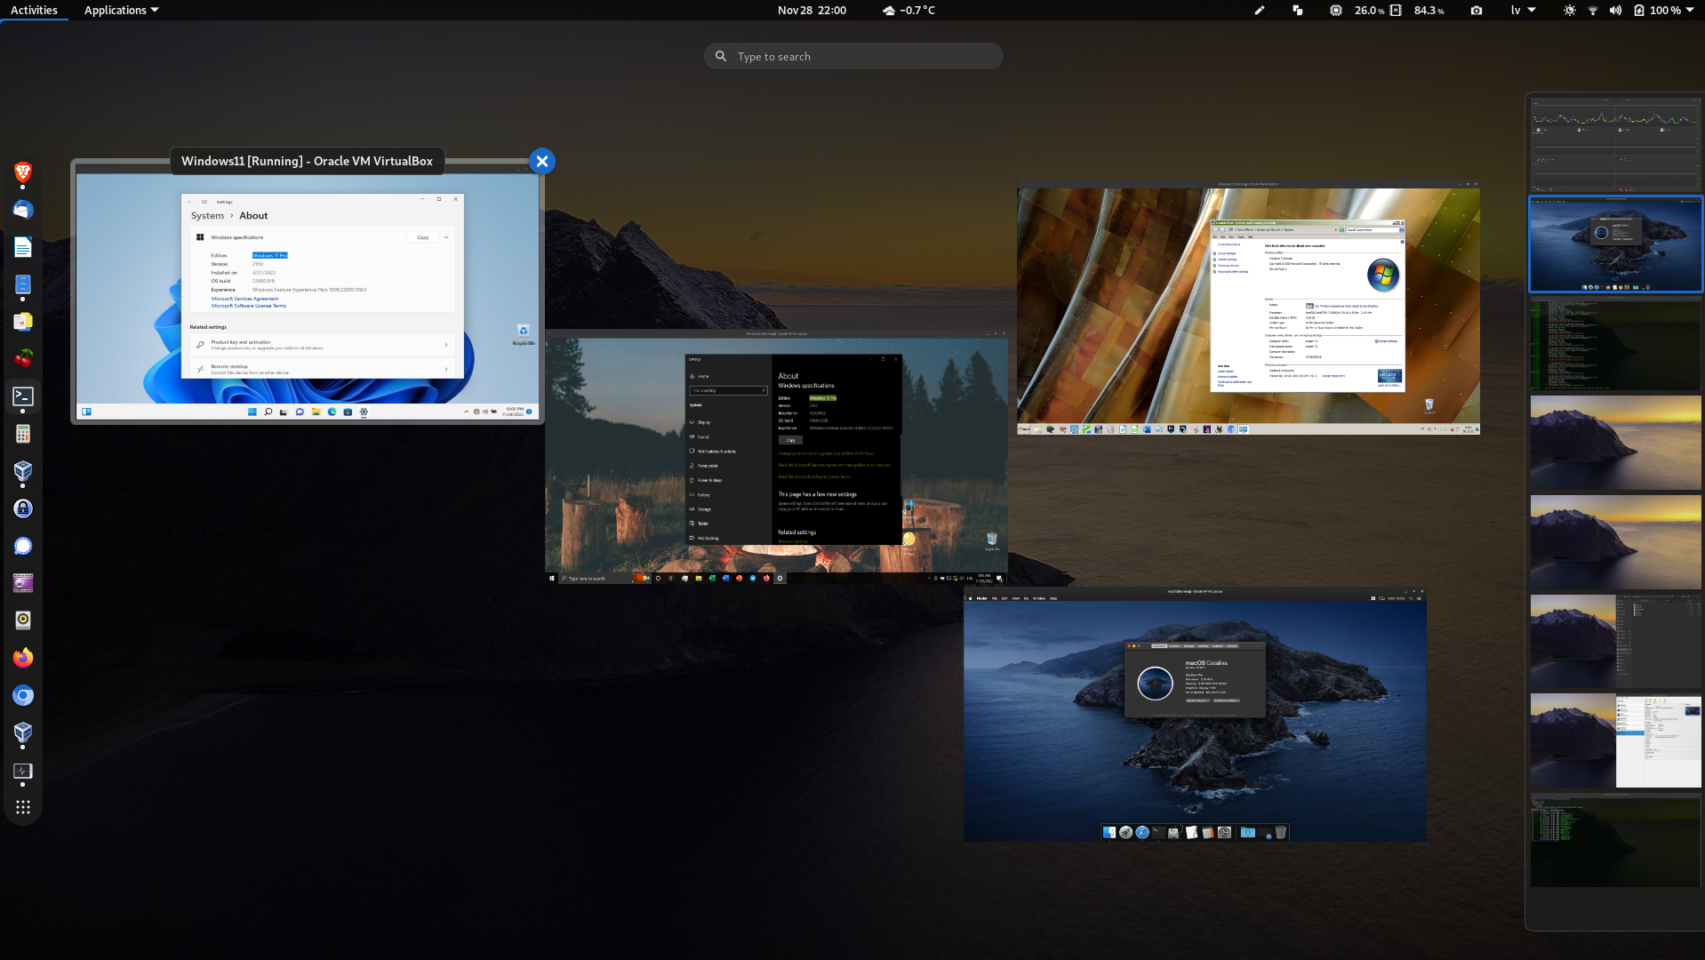Show all applications grid
Image resolution: width=1705 pixels, height=960 pixels.
(x=23, y=807)
